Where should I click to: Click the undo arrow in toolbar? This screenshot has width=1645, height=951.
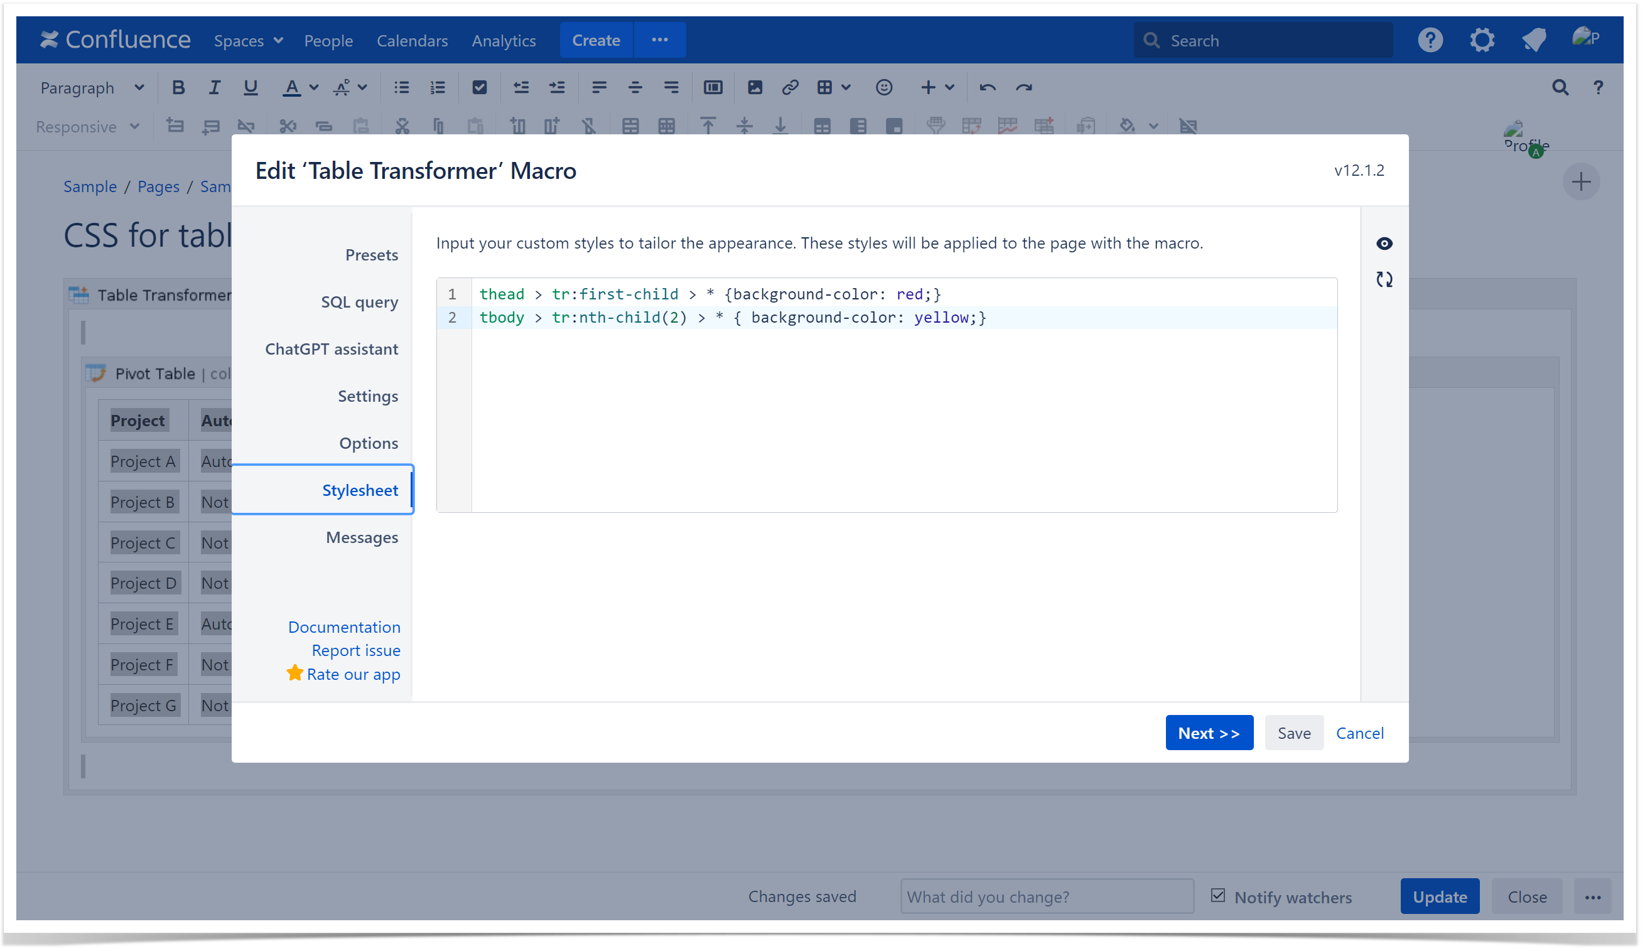pyautogui.click(x=987, y=87)
